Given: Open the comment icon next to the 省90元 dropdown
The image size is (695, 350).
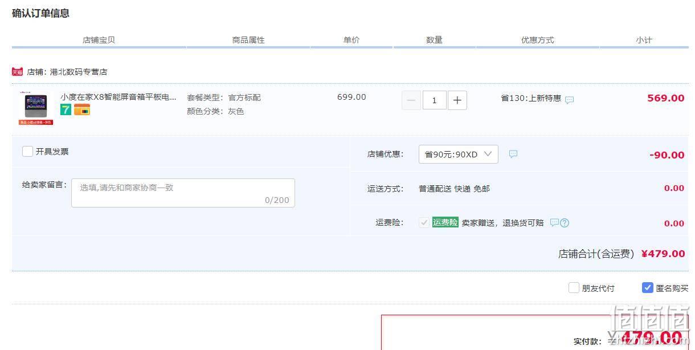Looking at the screenshot, I should tap(513, 154).
